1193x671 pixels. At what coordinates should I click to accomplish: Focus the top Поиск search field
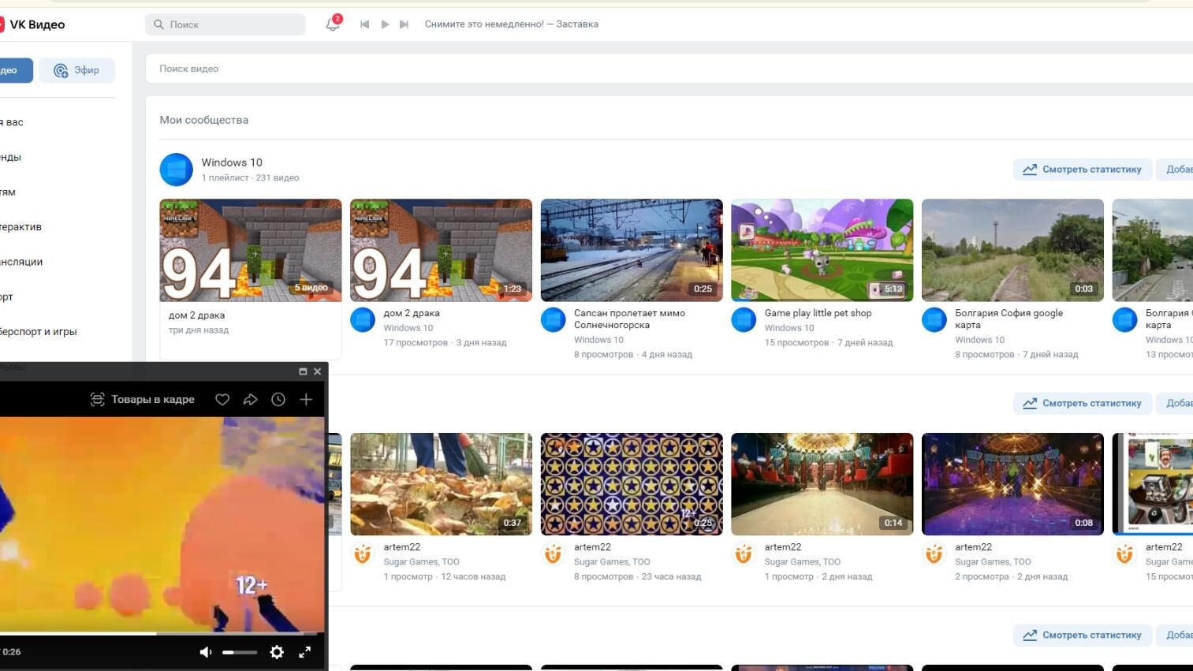coord(225,24)
